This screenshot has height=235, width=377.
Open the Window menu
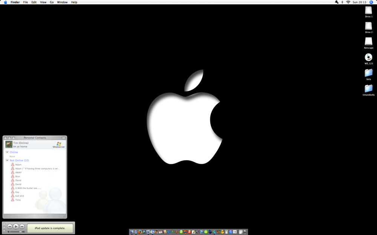(62, 2)
